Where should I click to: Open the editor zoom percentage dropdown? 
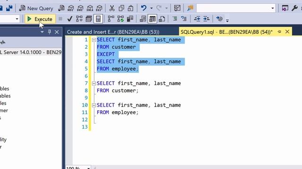point(88,168)
